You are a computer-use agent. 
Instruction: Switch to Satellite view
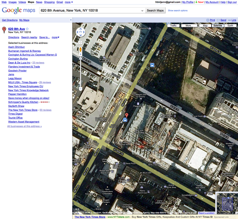(x=218, y=26)
